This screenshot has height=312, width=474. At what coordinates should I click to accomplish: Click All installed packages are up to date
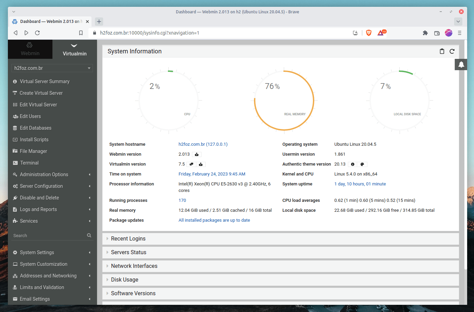pyautogui.click(x=214, y=220)
